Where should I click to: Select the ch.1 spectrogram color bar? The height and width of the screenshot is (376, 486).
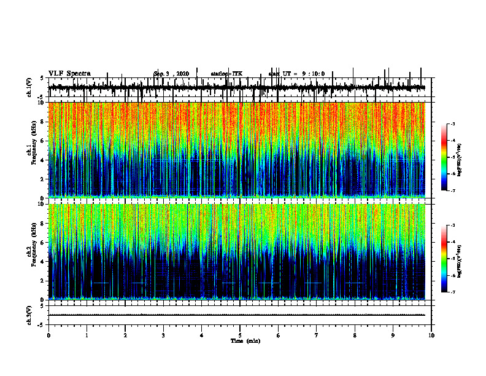(444, 157)
